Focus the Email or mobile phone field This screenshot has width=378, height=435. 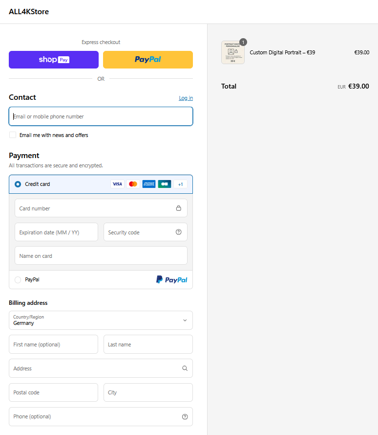(x=101, y=116)
